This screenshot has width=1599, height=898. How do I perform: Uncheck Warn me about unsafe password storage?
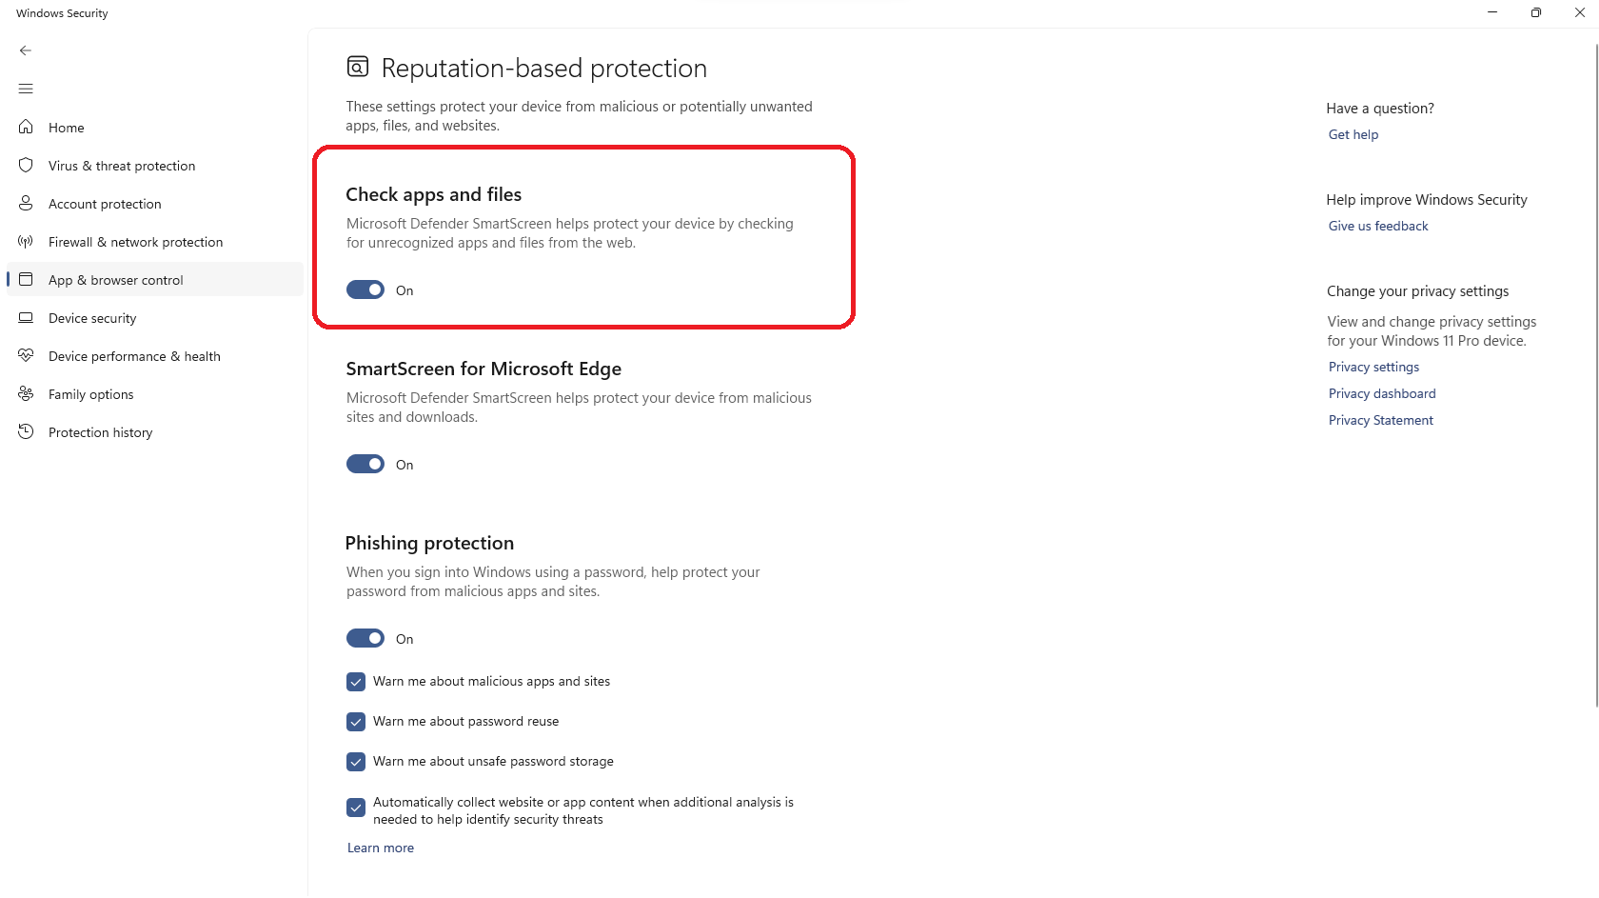(356, 762)
